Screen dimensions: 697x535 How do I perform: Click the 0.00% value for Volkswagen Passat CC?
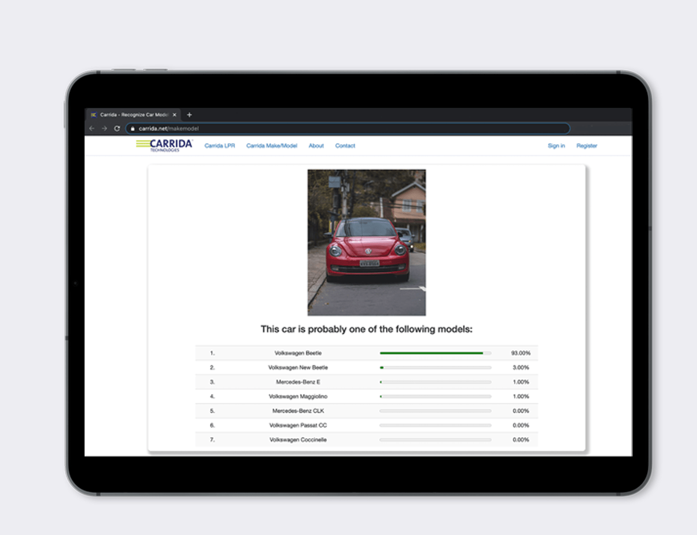coord(521,426)
